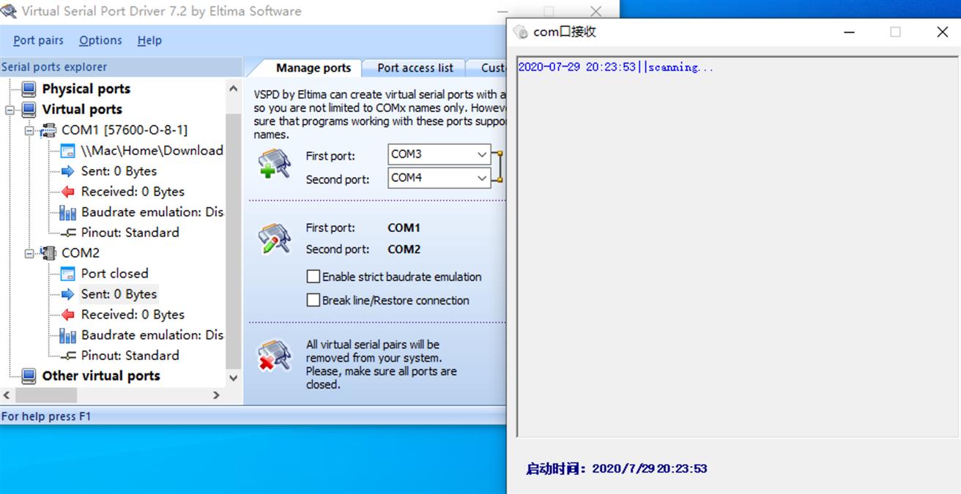Click the COM2 port connector icon

point(48,252)
